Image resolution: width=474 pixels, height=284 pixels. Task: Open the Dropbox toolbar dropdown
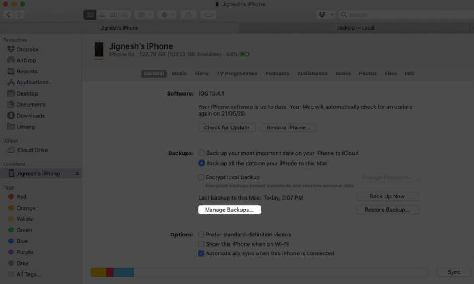[x=326, y=14]
